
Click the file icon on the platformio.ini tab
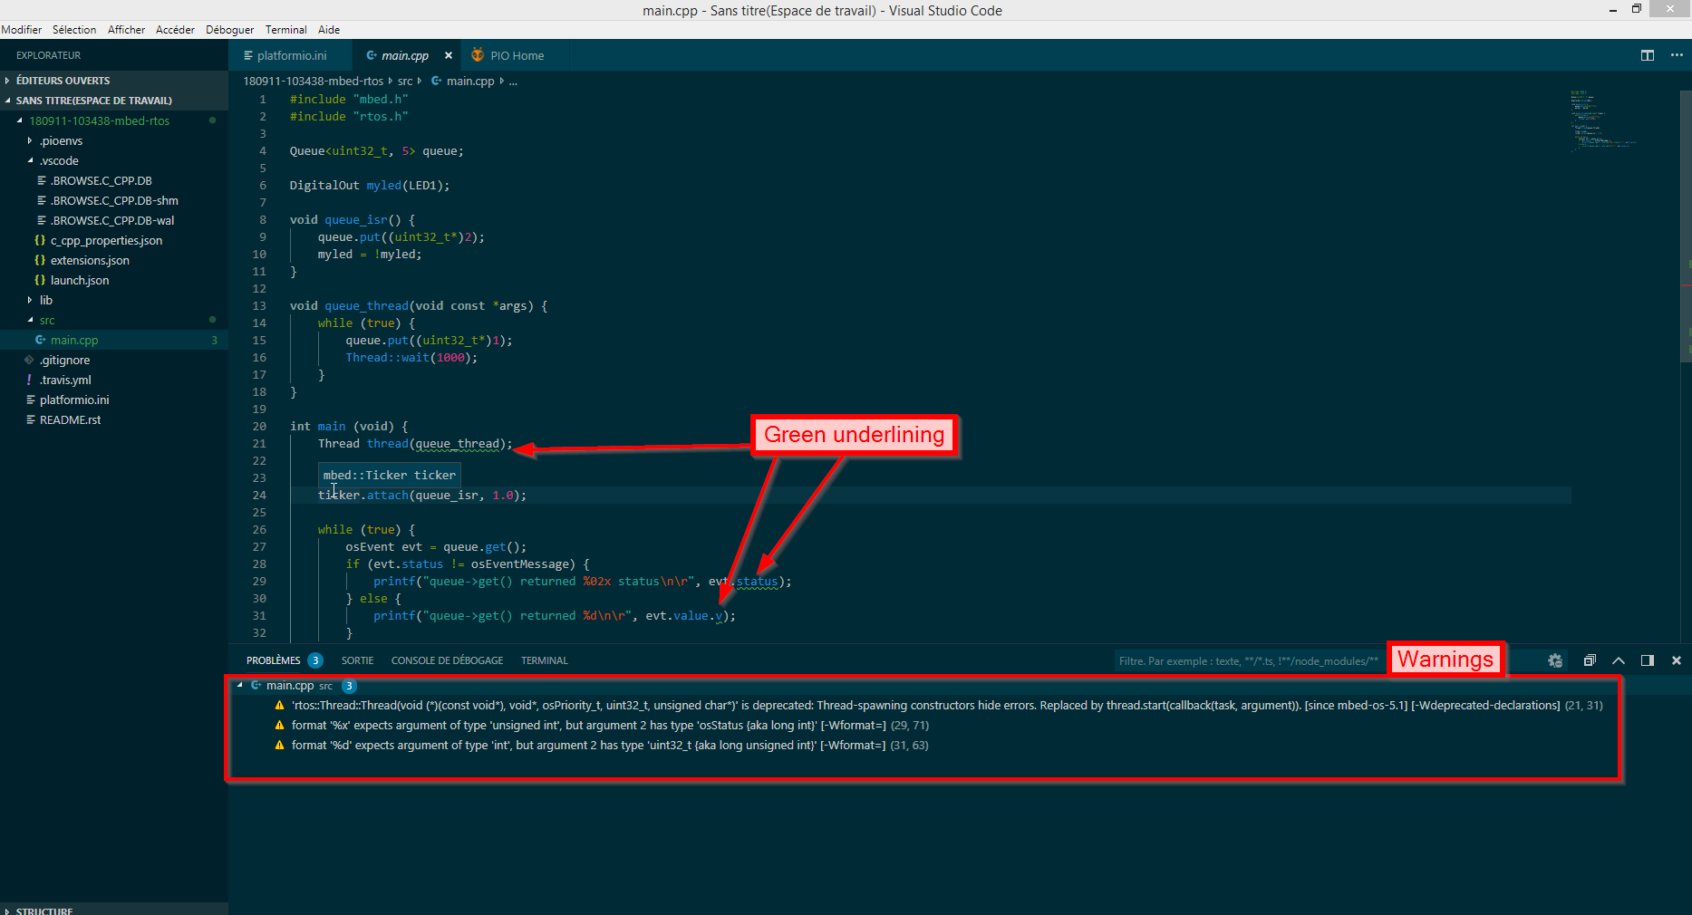pos(247,54)
